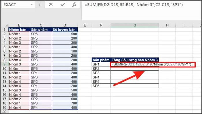
Task: Select cell D18 with value 700
Action: pos(65,103)
